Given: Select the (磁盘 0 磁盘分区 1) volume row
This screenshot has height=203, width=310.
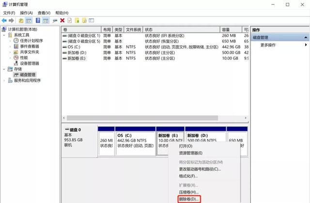Looking at the screenshot, I should (x=155, y=35).
